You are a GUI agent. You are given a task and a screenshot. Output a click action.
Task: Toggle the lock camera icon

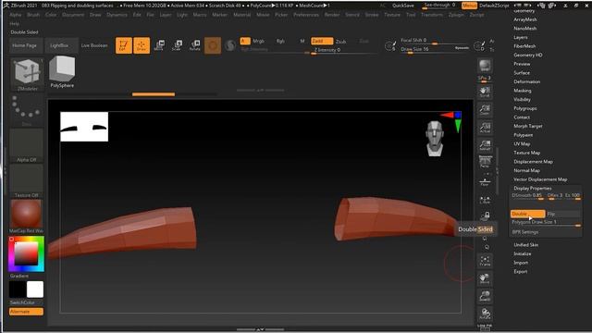coord(487,216)
